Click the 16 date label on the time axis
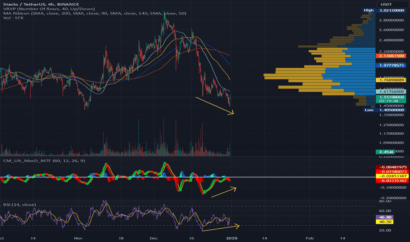 [191, 238]
